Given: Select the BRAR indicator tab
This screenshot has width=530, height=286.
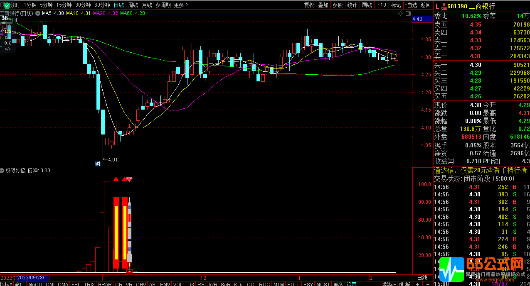Looking at the screenshot, I should point(104,284).
